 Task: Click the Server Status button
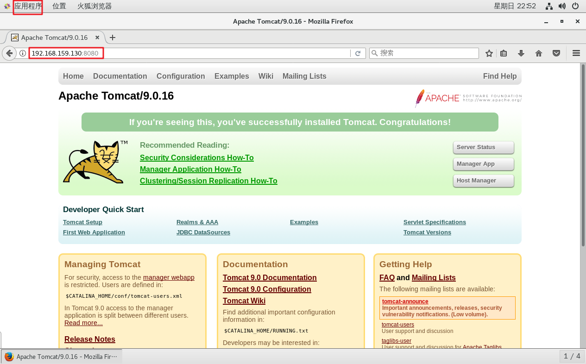point(484,147)
